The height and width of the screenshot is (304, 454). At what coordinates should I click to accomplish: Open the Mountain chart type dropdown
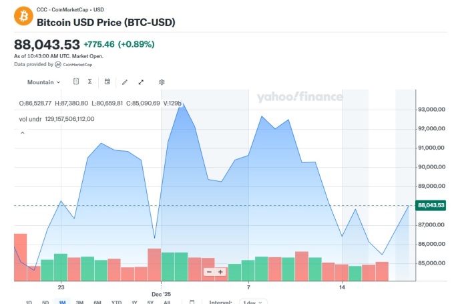pyautogui.click(x=43, y=82)
